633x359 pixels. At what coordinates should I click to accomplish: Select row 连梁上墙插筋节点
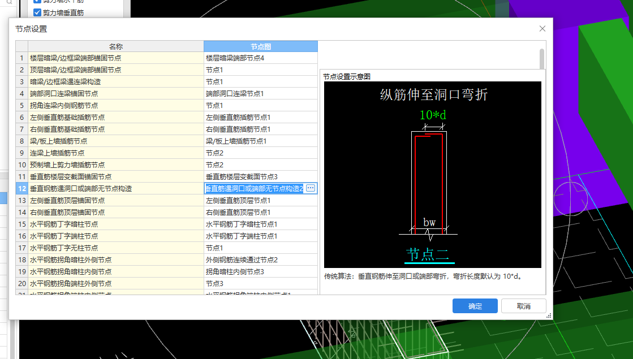(116, 153)
